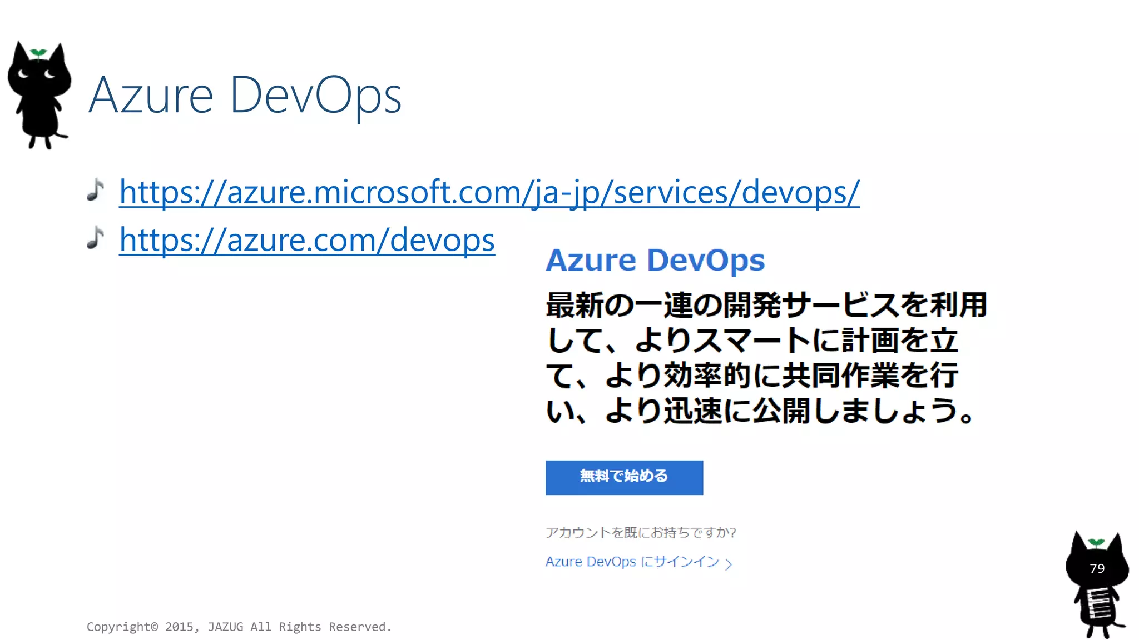Open the azure.microsoft.com/ja-jp/services/devops link
Viewport: 1139px width, 640px height.
489,193
